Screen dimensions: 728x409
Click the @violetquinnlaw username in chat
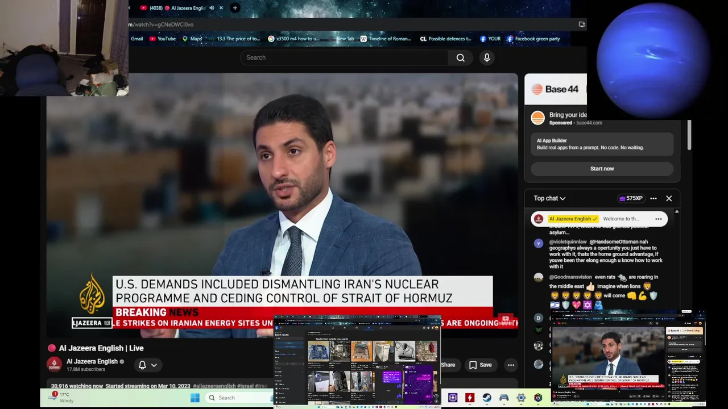[x=568, y=241]
